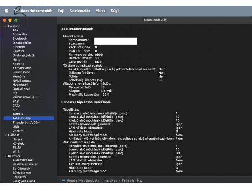Image resolution: width=252 pixels, height=189 pixels.
Task: Select PCI in the sidebar
Action: pyautogui.click(x=15, y=93)
